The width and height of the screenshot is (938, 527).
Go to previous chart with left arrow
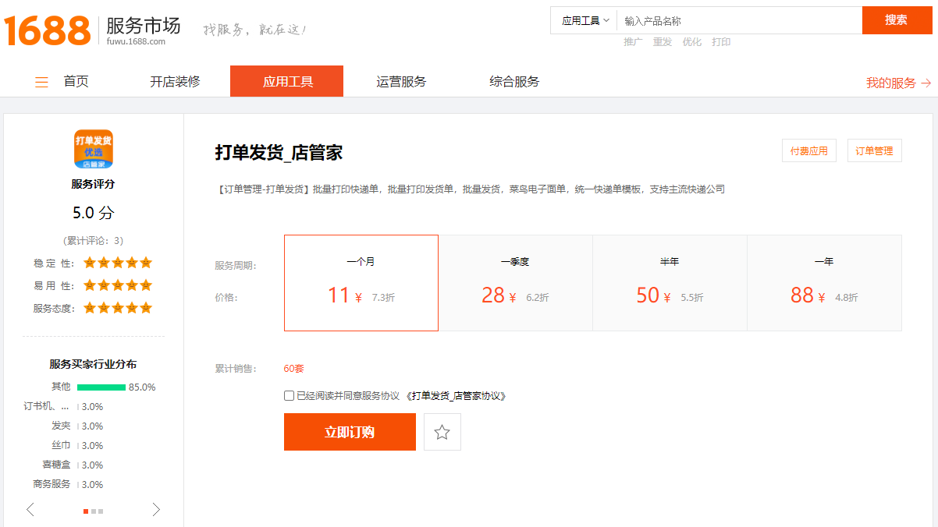pyautogui.click(x=30, y=510)
